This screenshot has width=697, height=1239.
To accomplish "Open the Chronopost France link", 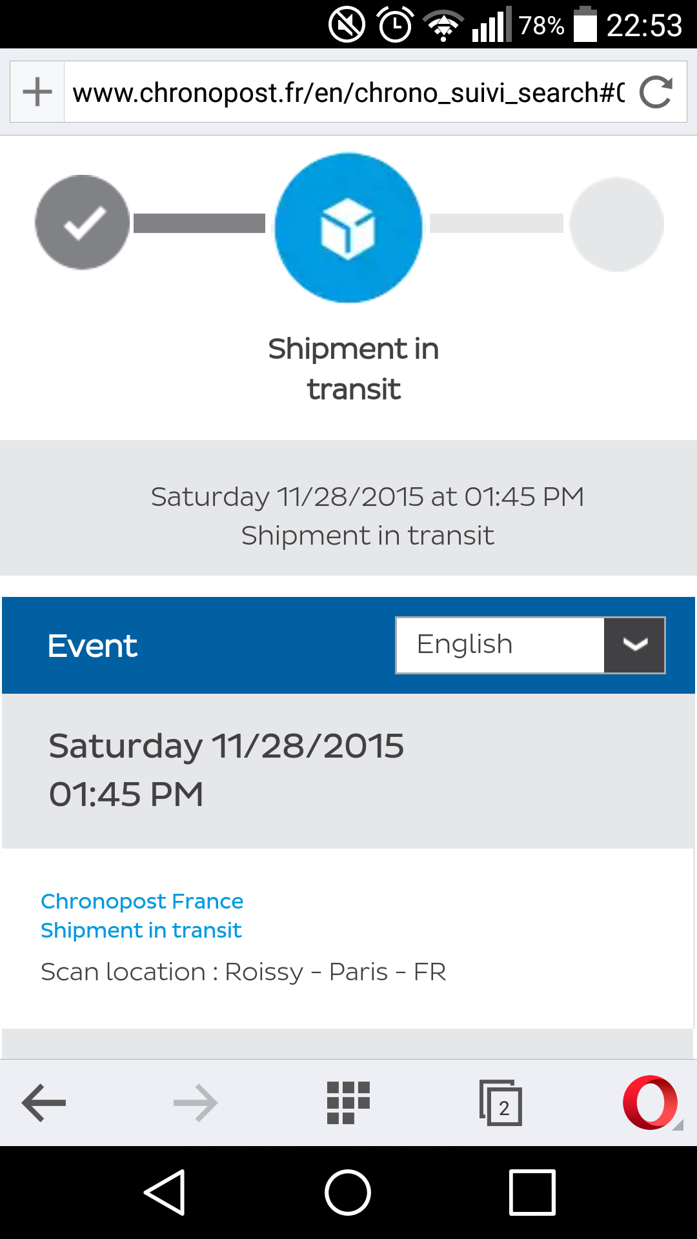I will tap(142, 901).
